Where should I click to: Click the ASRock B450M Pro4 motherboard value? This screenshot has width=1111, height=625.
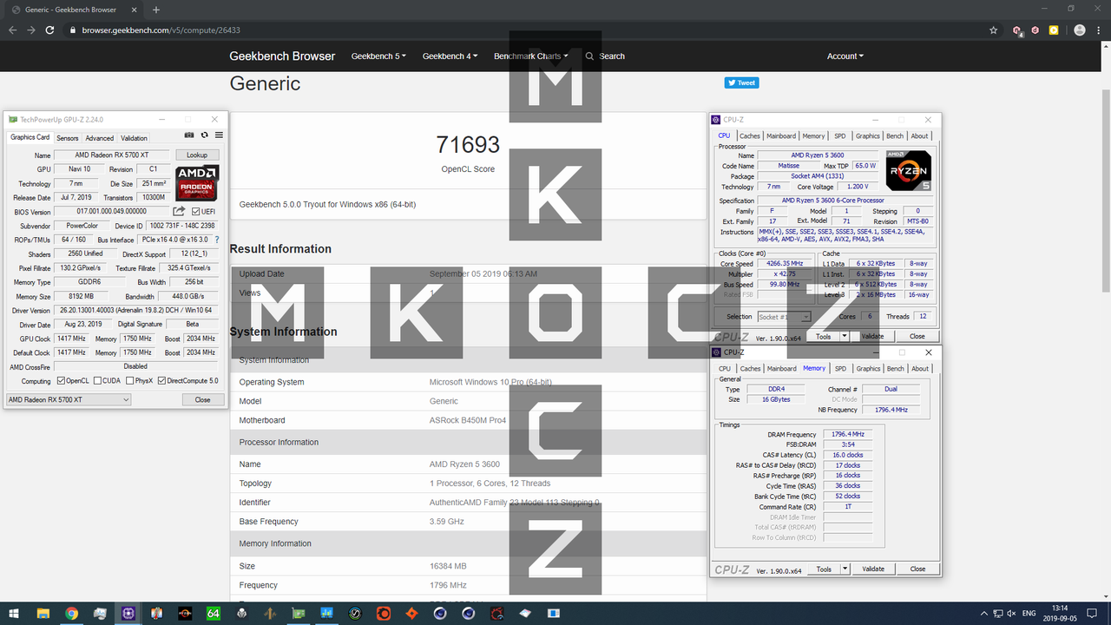pos(468,420)
